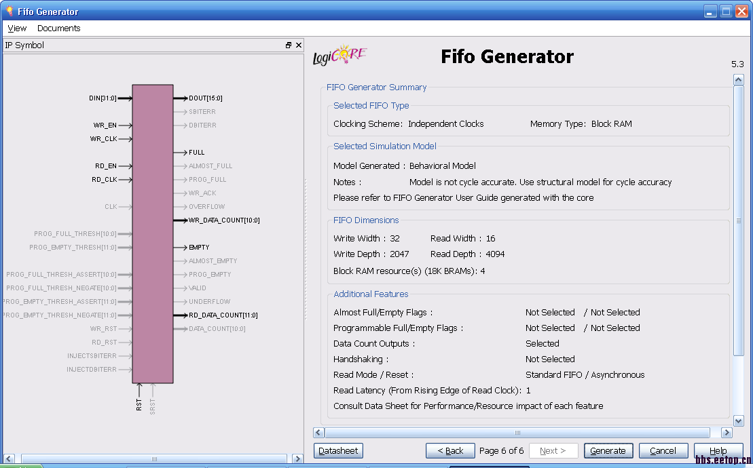The height and width of the screenshot is (468, 753).
Task: Click the summary horizontal scroll right arrow
Action: [727, 433]
